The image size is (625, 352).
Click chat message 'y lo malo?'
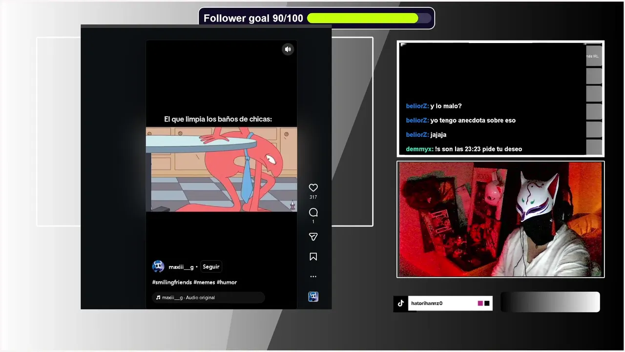[446, 106]
